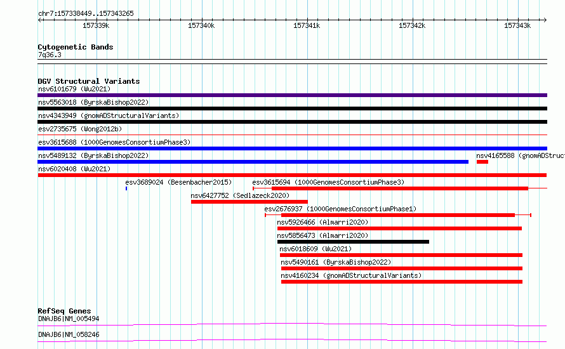Open nsv6018609 (Wu2021) label

tap(316, 249)
